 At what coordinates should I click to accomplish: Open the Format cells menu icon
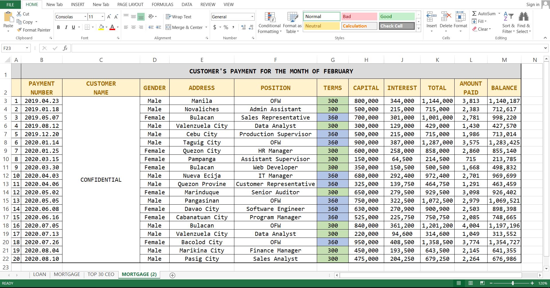click(460, 17)
